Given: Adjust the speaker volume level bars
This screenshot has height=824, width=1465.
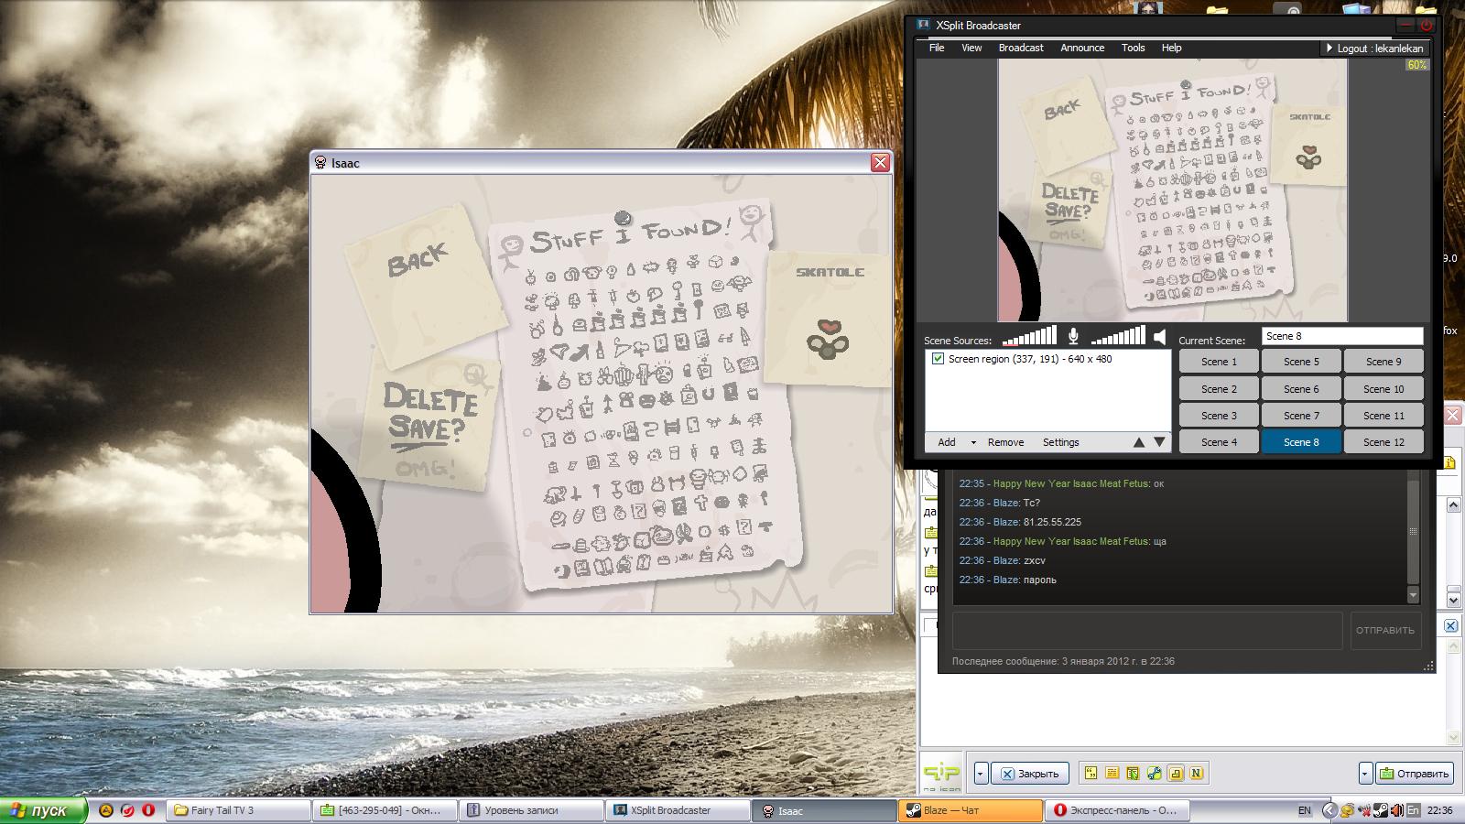Looking at the screenshot, I should pyautogui.click(x=1118, y=336).
